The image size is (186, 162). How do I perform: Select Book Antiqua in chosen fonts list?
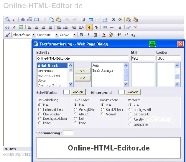point(108,71)
